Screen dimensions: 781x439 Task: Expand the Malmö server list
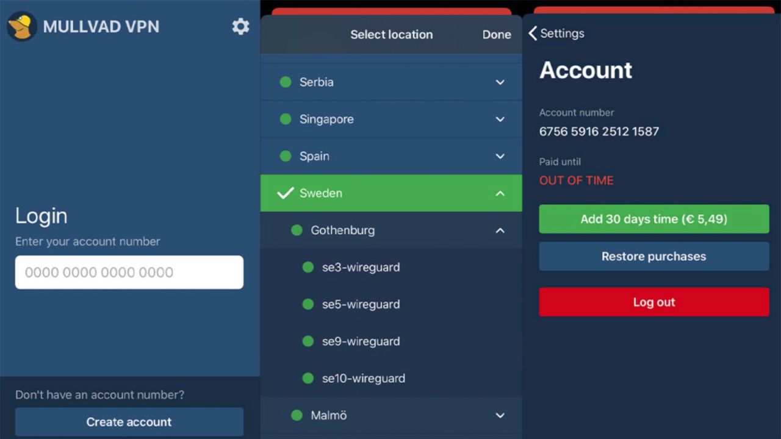[x=500, y=416]
